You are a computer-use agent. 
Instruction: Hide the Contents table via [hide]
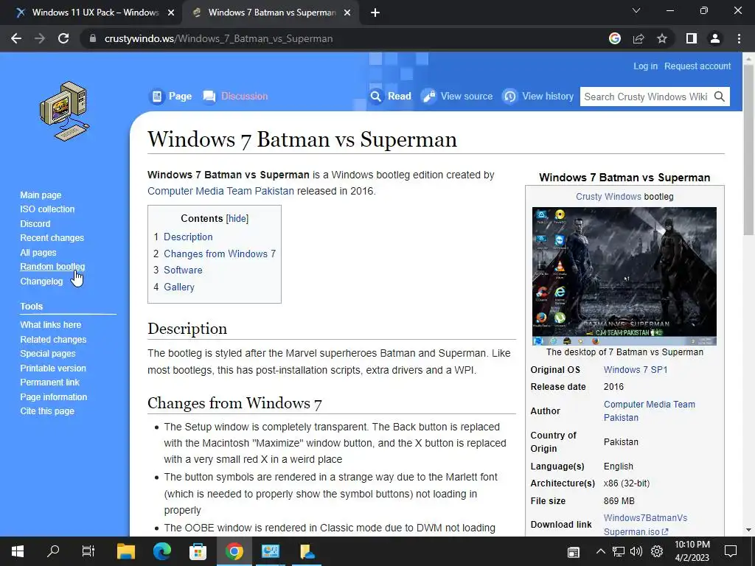pyautogui.click(x=237, y=218)
